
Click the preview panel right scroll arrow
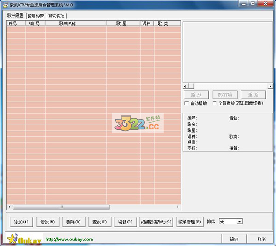270,86
